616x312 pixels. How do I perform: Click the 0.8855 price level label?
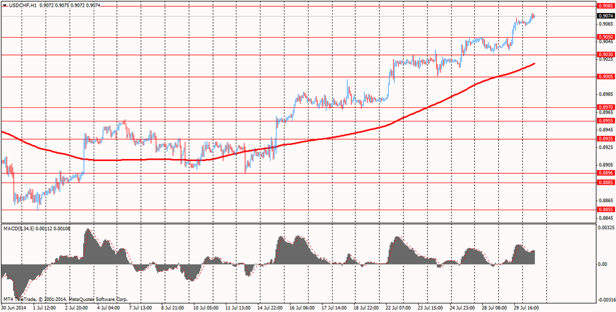coord(605,210)
